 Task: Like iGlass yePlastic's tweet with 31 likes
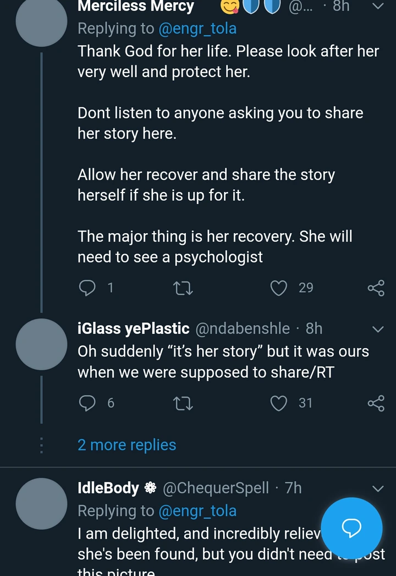click(279, 403)
